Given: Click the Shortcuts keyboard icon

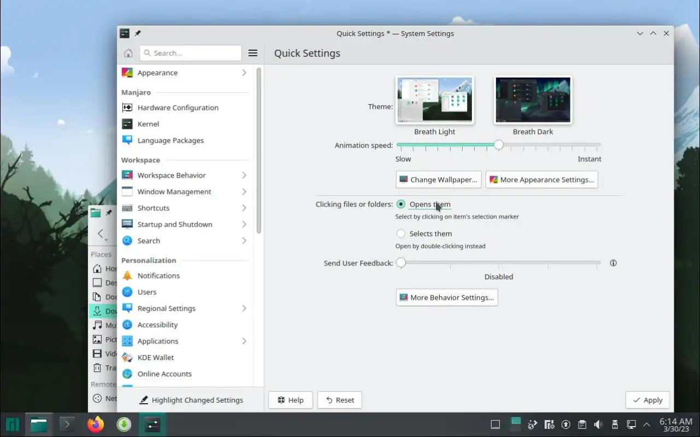Looking at the screenshot, I should 127,208.
